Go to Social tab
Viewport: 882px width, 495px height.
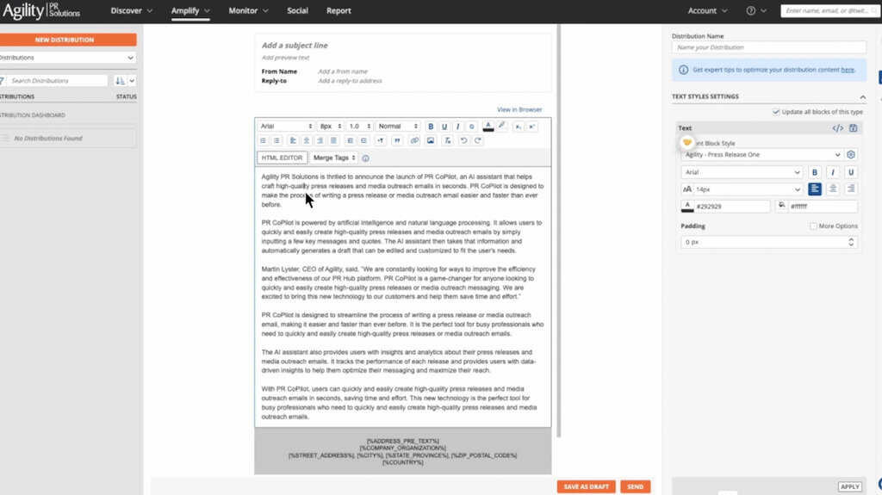[297, 10]
